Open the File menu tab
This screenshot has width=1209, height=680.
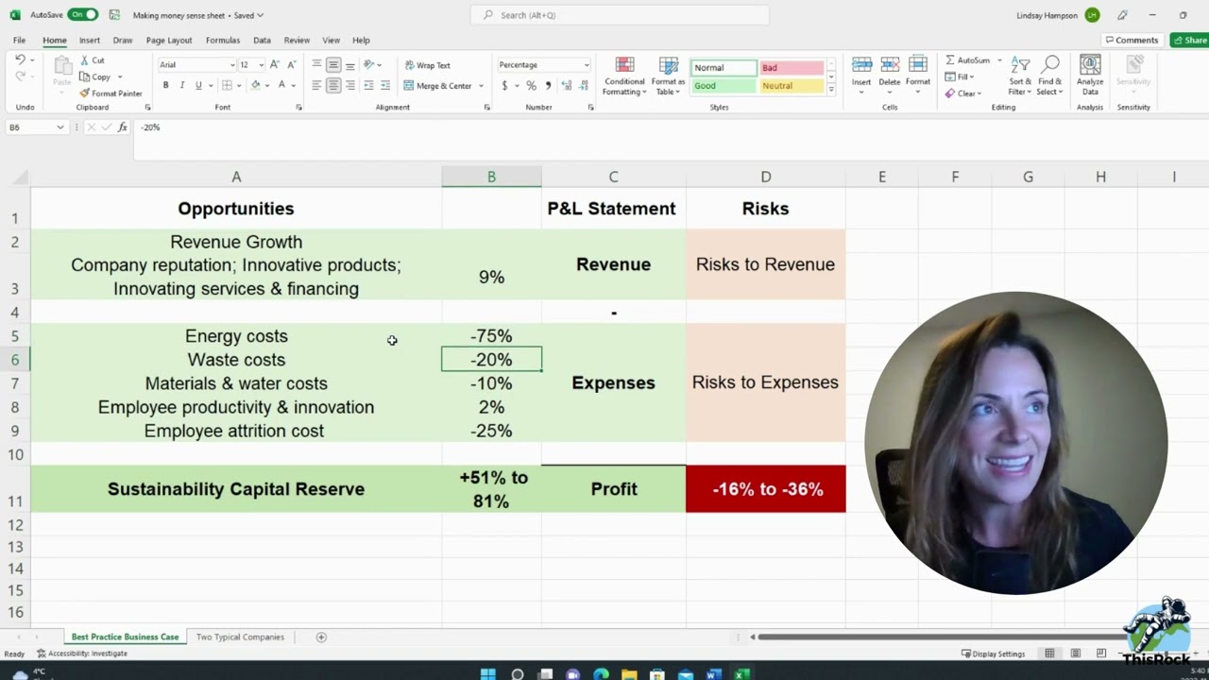pyautogui.click(x=19, y=41)
